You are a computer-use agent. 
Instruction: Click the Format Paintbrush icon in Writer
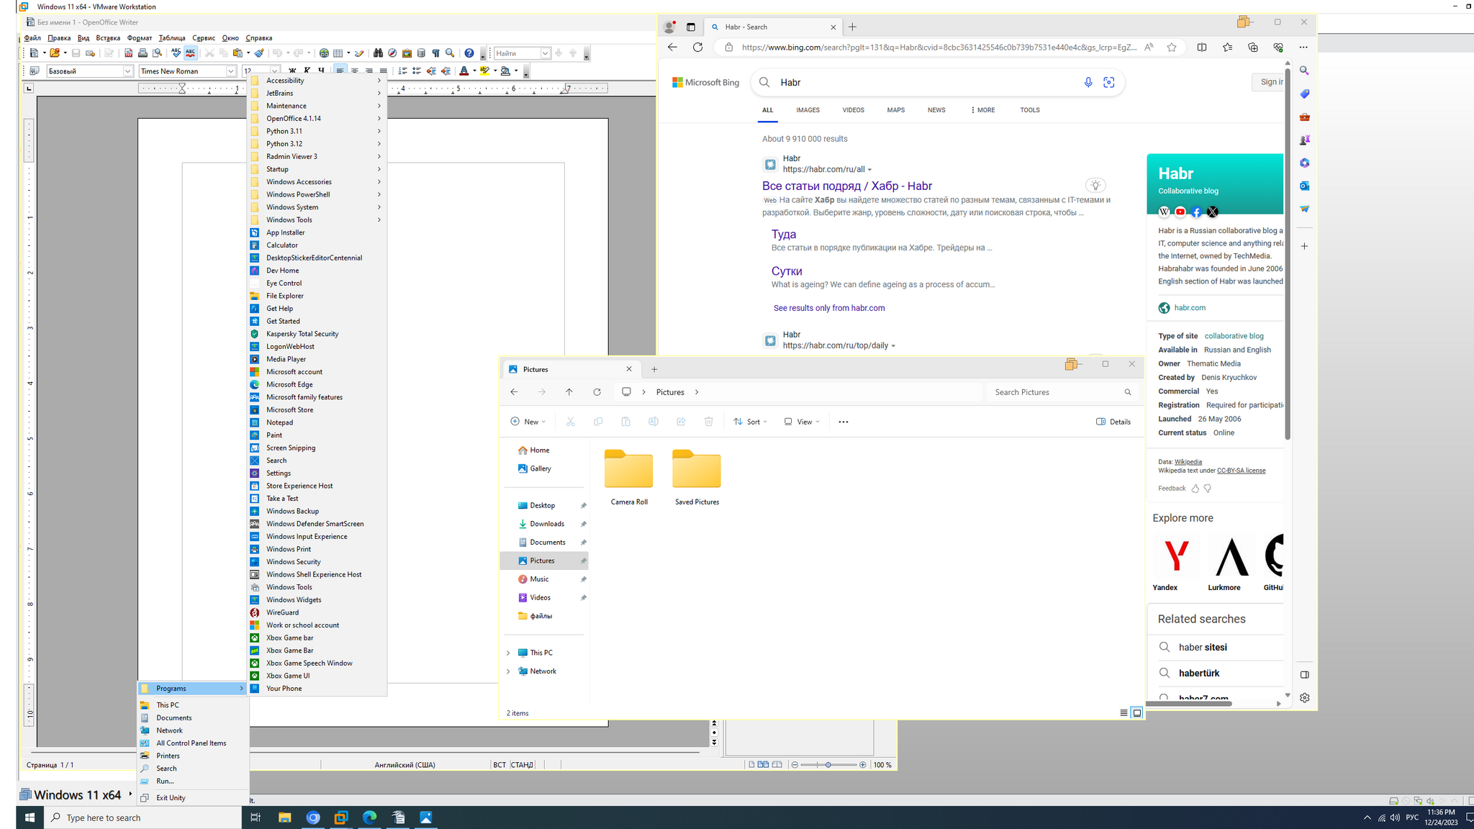coord(259,53)
